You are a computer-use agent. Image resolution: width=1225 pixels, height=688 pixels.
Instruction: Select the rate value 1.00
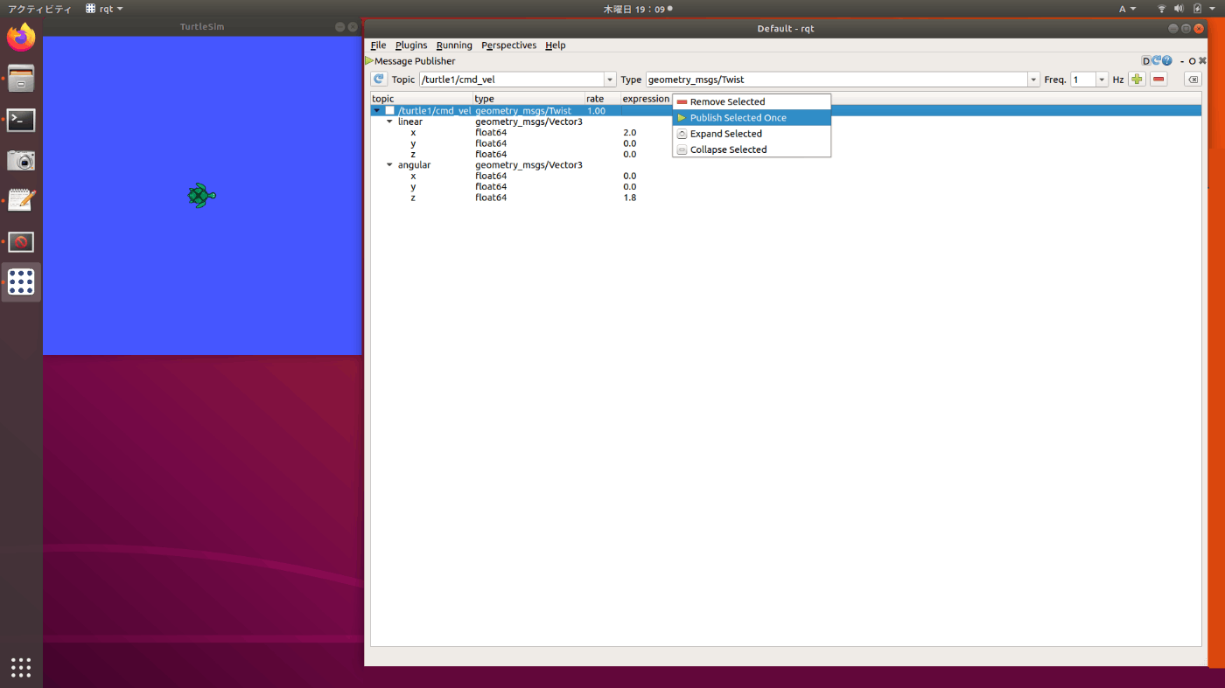point(597,111)
